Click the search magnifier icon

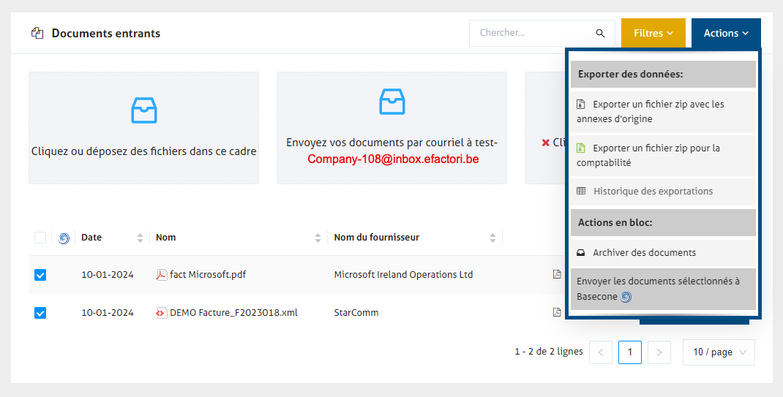pyautogui.click(x=600, y=34)
